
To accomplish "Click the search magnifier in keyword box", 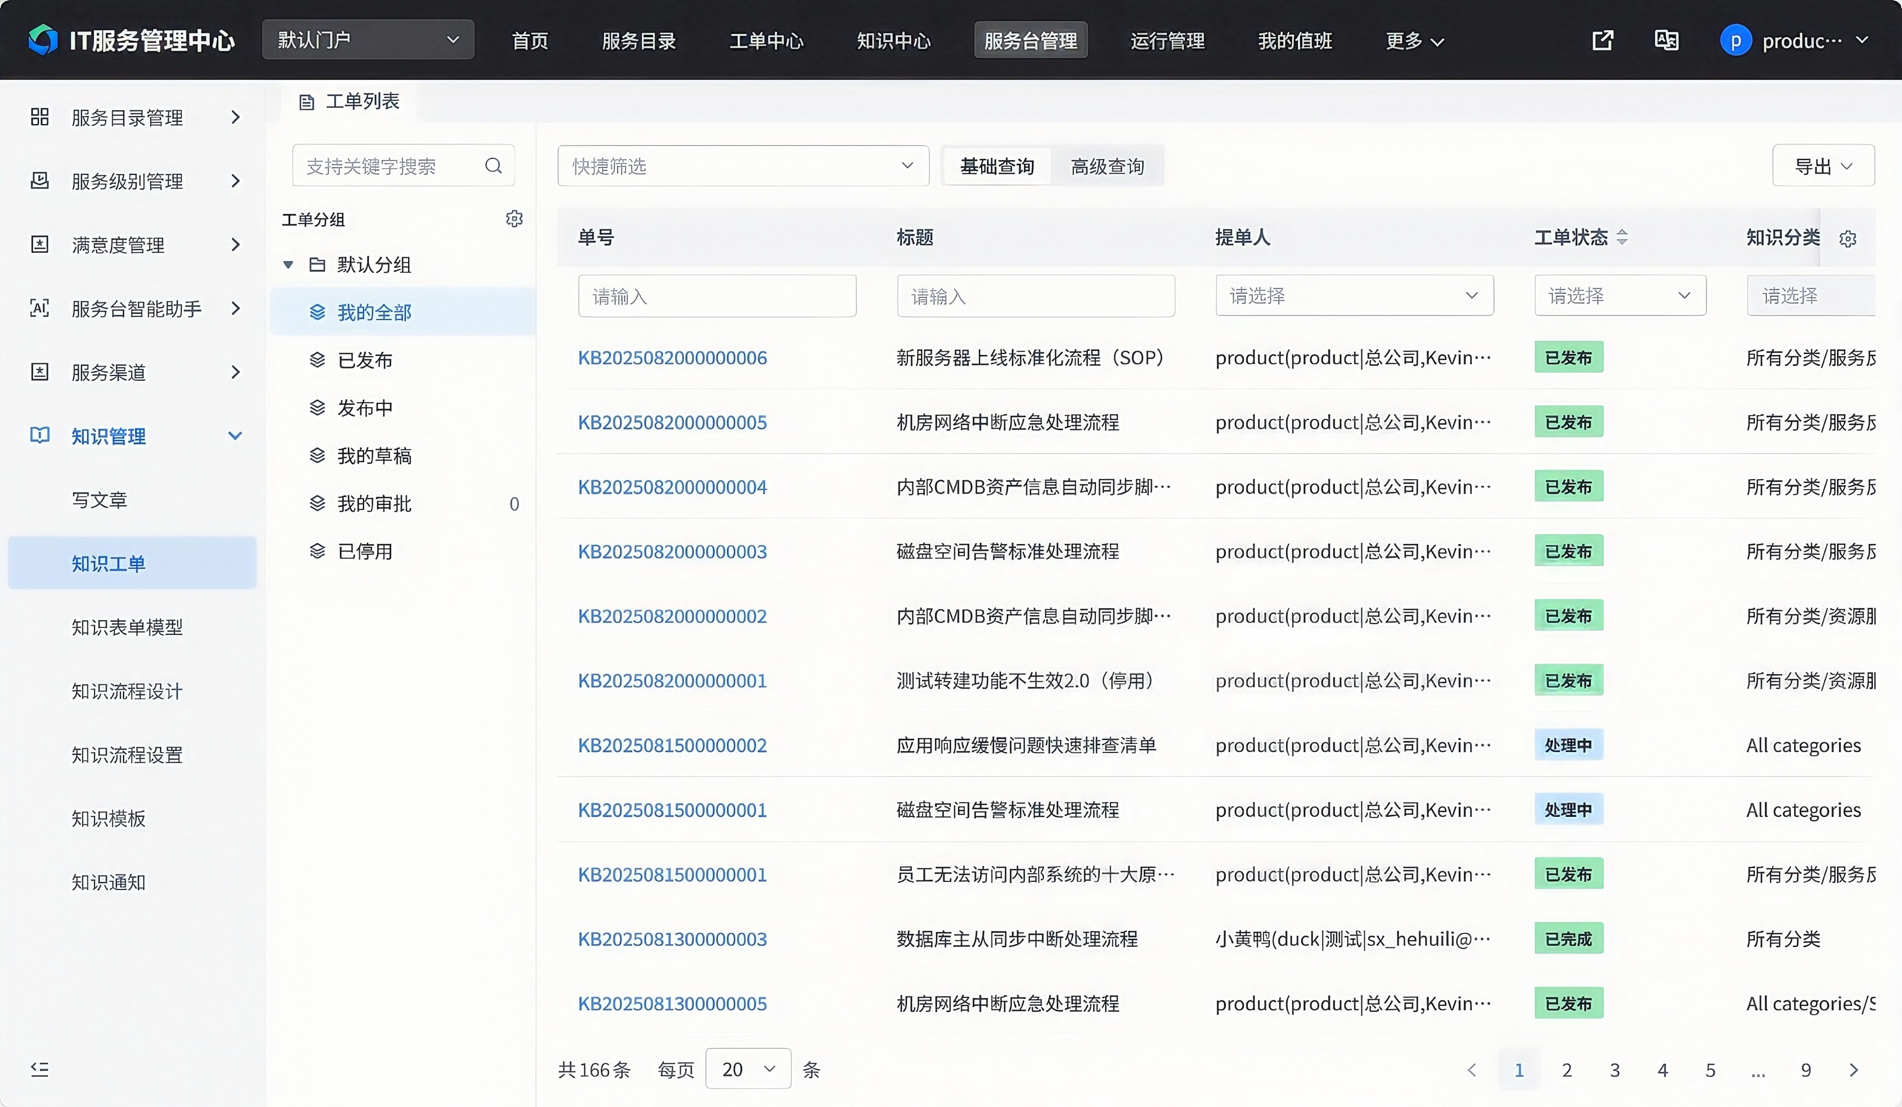I will [x=494, y=165].
